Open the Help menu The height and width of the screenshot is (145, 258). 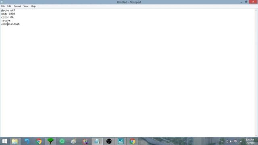tap(33, 6)
